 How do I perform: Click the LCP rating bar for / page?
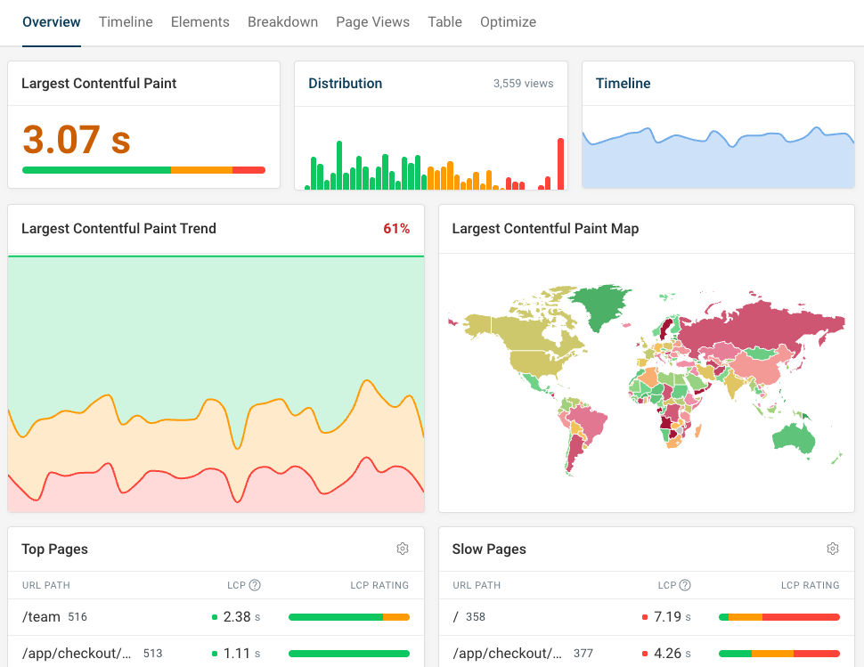[779, 617]
